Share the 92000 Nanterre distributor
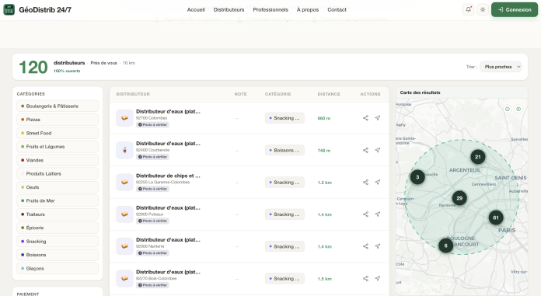Image resolution: width=541 pixels, height=296 pixels. pos(366,246)
